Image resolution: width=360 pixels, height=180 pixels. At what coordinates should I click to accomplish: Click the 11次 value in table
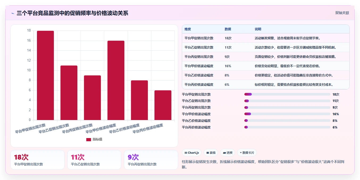point(228,48)
